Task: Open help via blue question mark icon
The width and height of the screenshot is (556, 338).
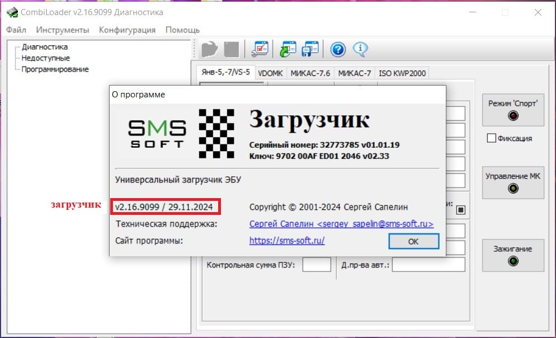Action: pos(338,50)
